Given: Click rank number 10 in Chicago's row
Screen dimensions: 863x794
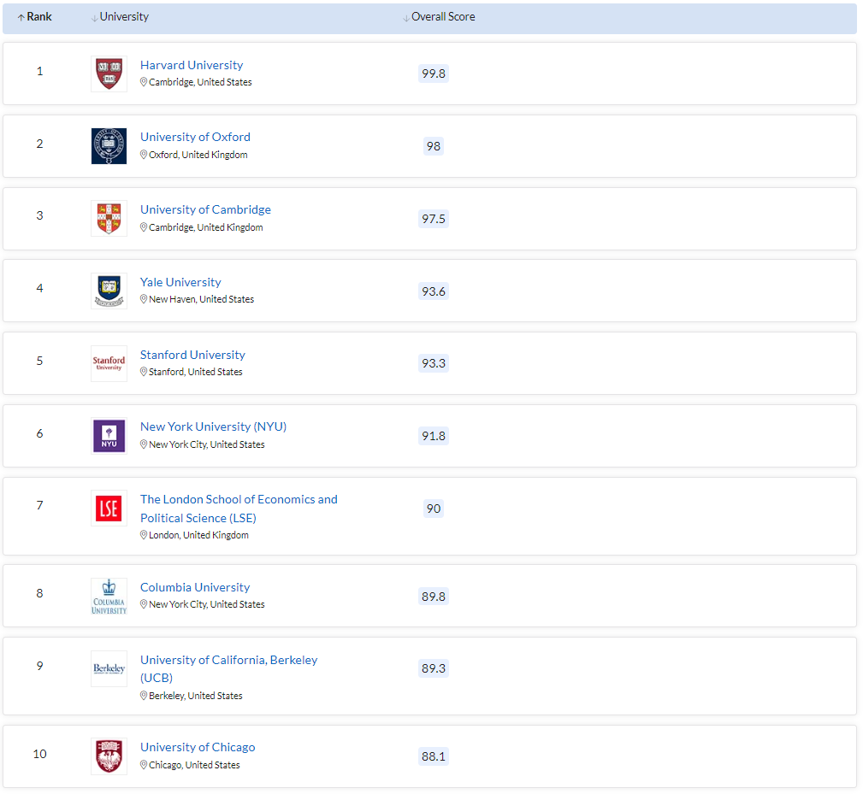Looking at the screenshot, I should click(39, 754).
